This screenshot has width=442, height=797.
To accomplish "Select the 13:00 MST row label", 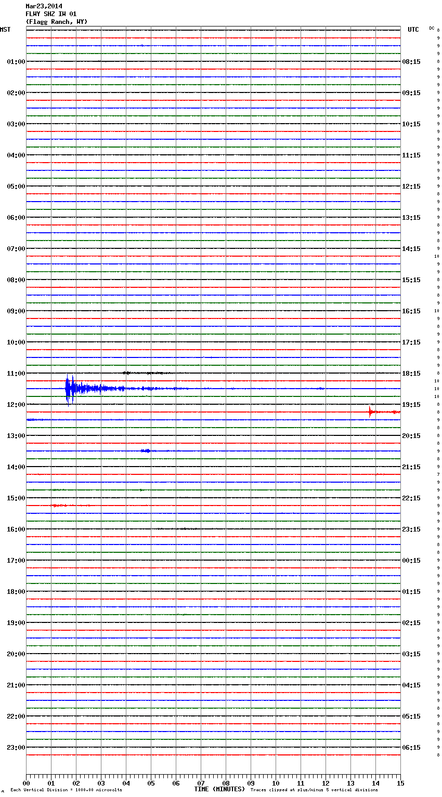I will pyautogui.click(x=16, y=435).
